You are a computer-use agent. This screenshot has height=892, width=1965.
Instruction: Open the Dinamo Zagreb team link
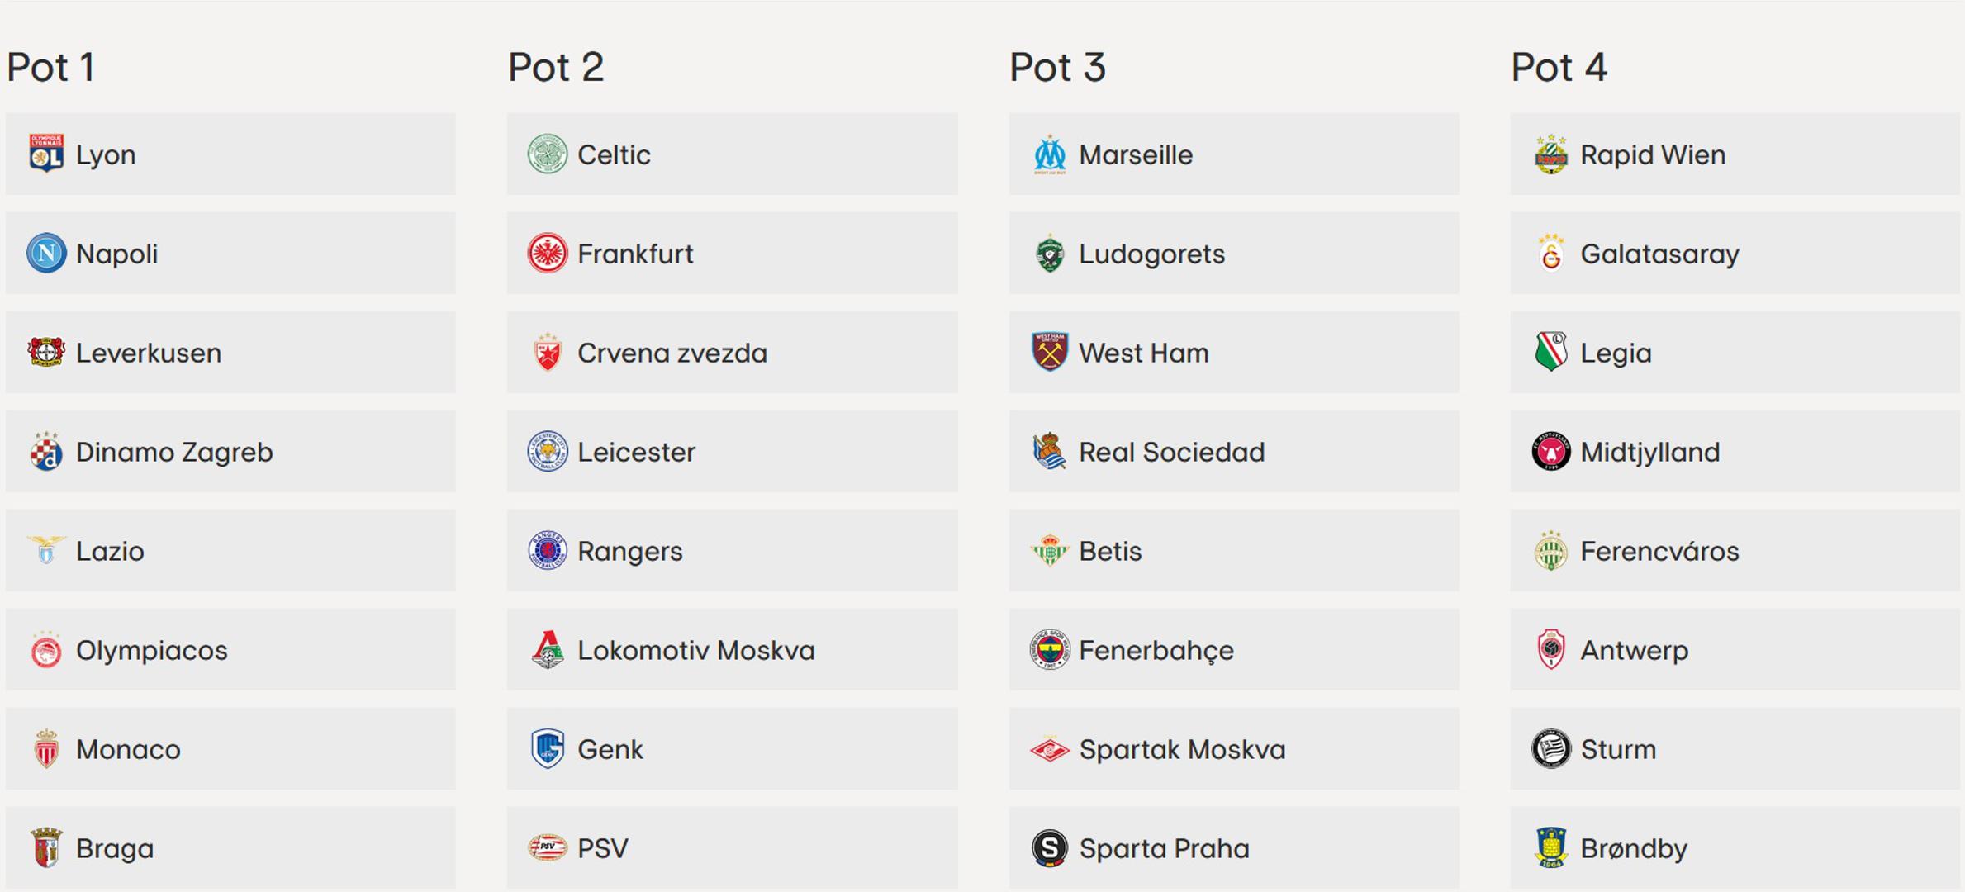pos(174,453)
